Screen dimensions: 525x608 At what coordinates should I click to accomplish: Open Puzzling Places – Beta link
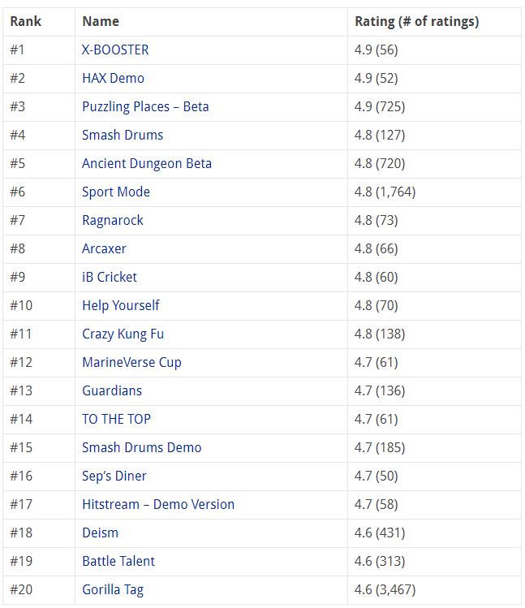coord(145,106)
